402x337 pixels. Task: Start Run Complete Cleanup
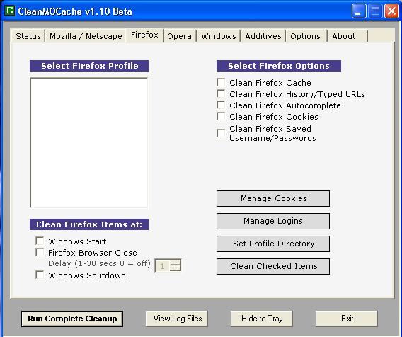pyautogui.click(x=72, y=319)
